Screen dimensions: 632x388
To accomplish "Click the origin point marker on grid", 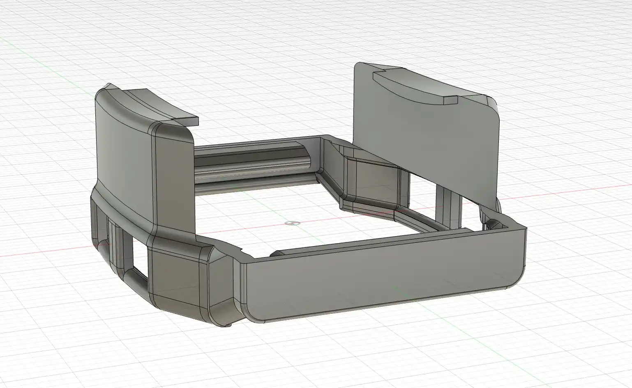I will click(292, 223).
